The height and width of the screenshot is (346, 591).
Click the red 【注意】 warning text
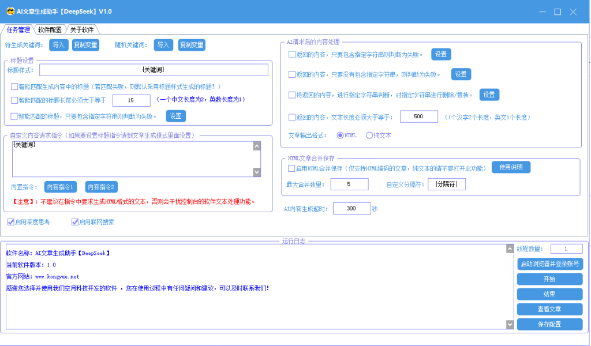click(134, 202)
